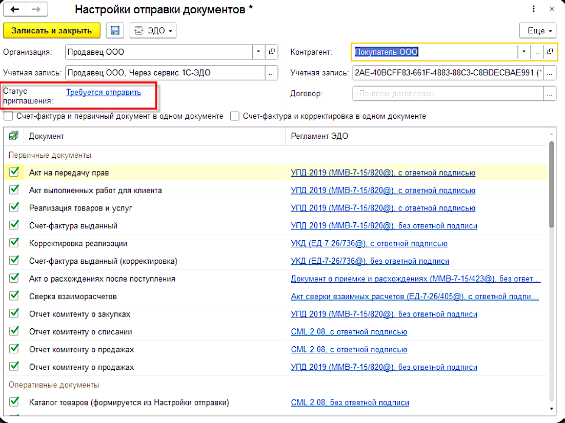Click the forward navigation arrow
The image size is (565, 423).
36,10
